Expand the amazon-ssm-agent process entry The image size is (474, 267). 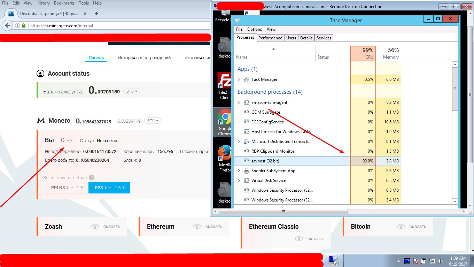(239, 102)
